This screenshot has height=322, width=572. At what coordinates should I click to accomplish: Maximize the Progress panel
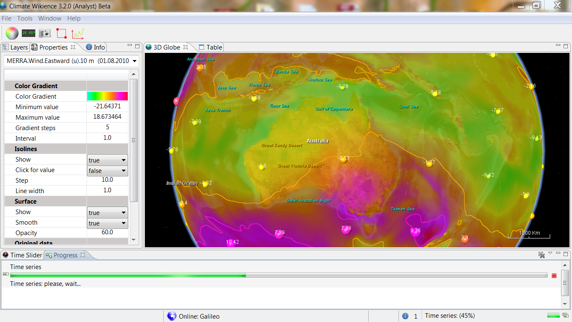pyautogui.click(x=566, y=254)
